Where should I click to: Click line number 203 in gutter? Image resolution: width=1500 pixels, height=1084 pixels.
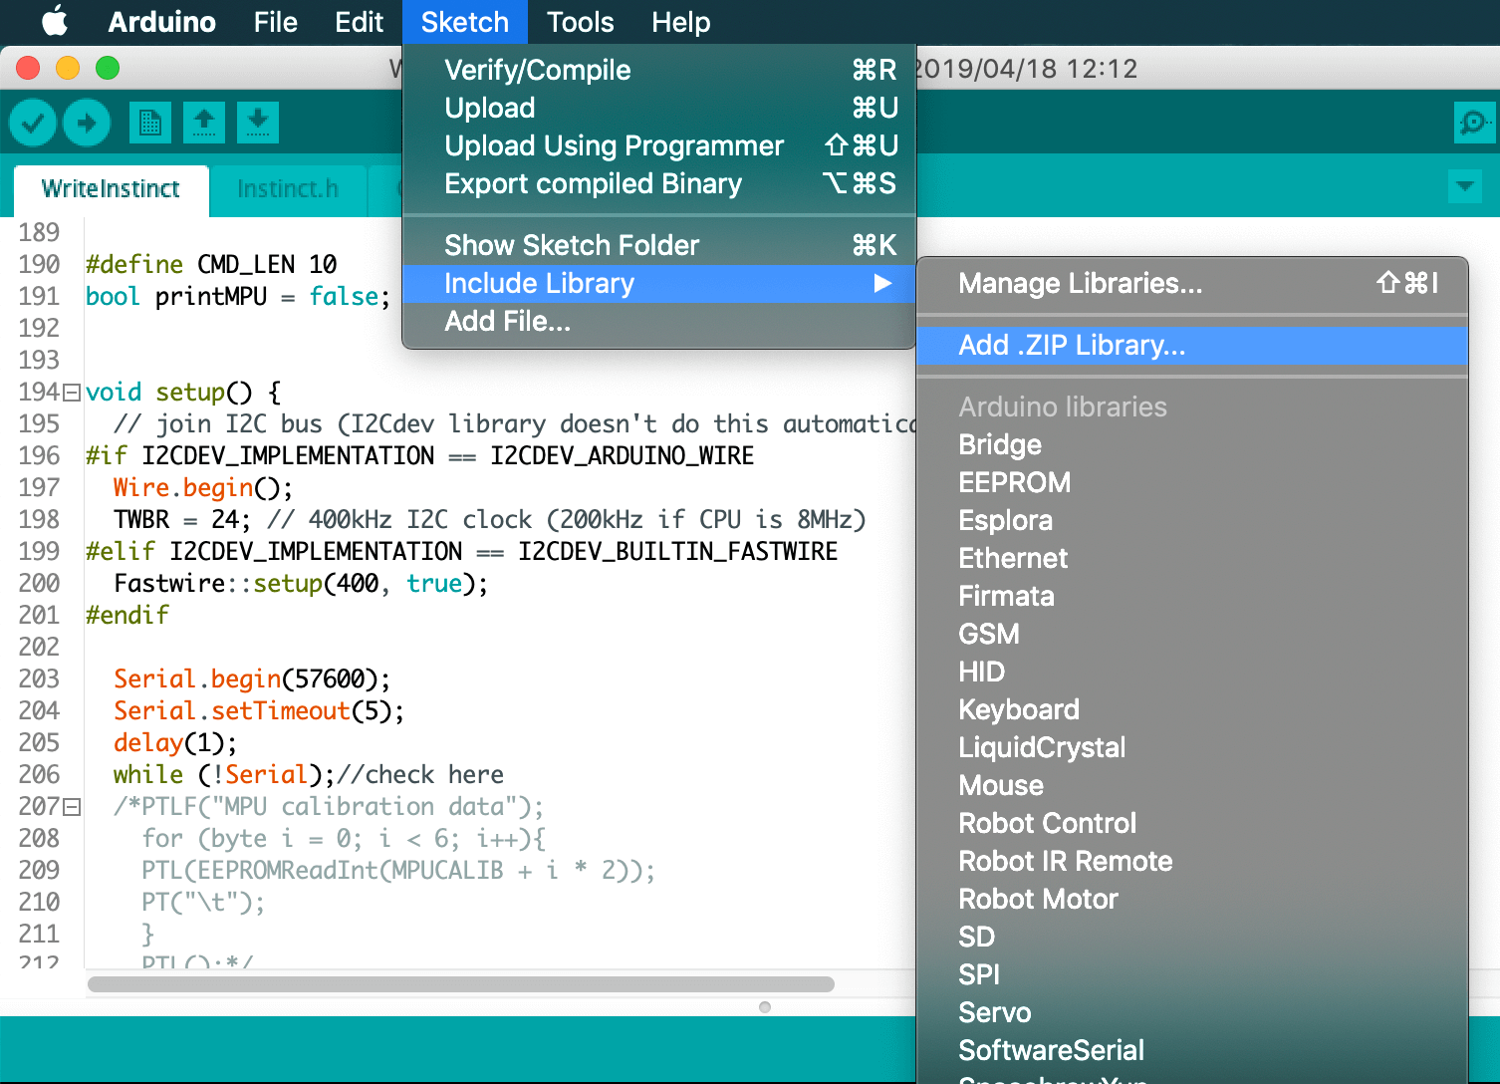[x=39, y=678]
